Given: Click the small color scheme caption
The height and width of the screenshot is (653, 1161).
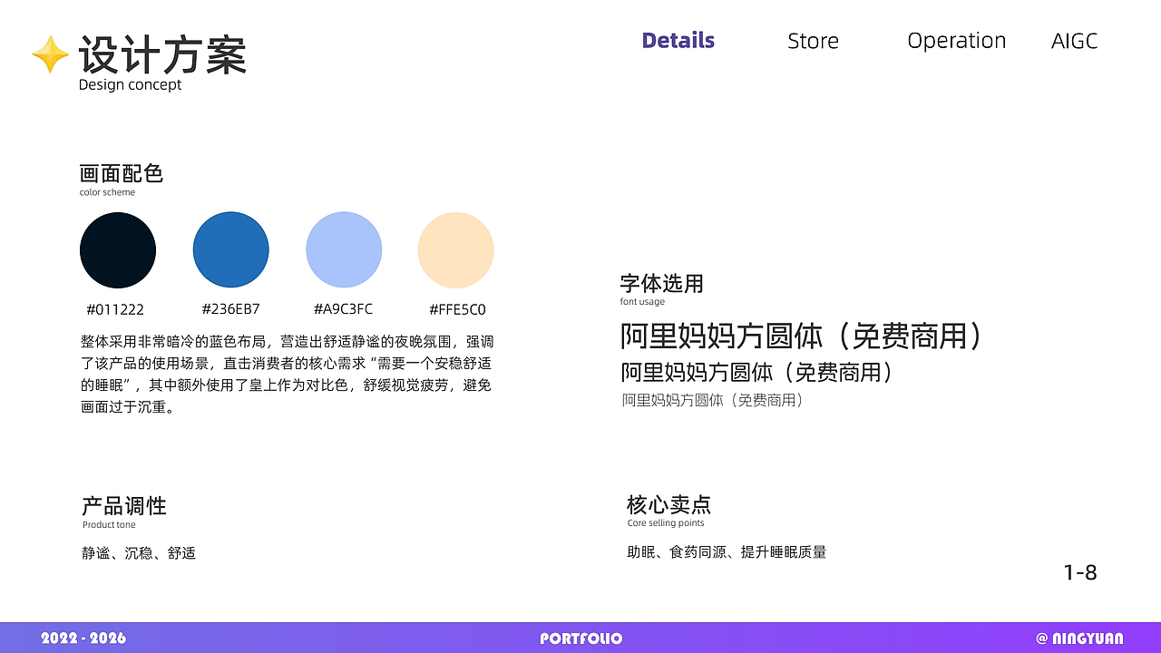Looking at the screenshot, I should pyautogui.click(x=107, y=192).
